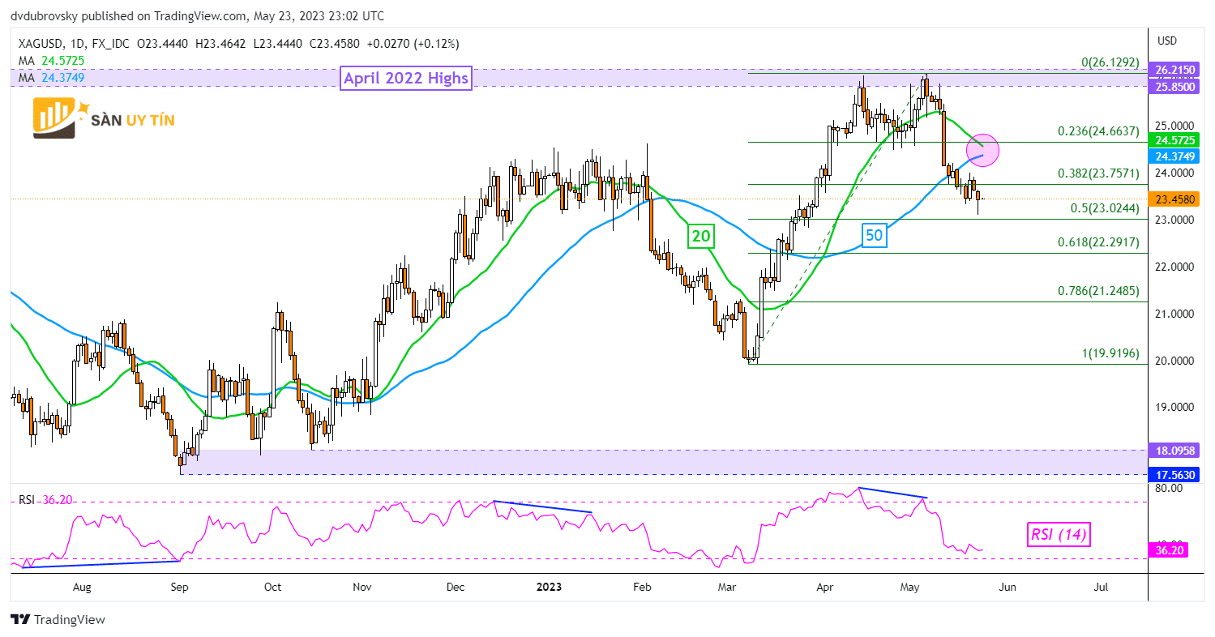Click the 'April 2022 Highs' label
The height and width of the screenshot is (637, 1215).
click(x=405, y=79)
